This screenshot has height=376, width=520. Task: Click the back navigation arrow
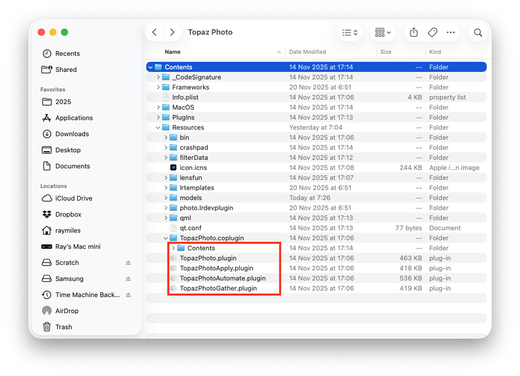click(x=154, y=32)
